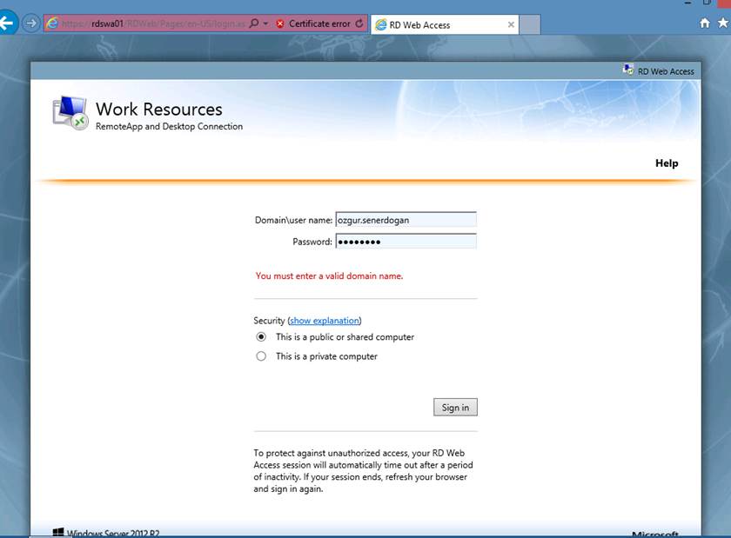Open the browser Home icon

click(x=705, y=23)
